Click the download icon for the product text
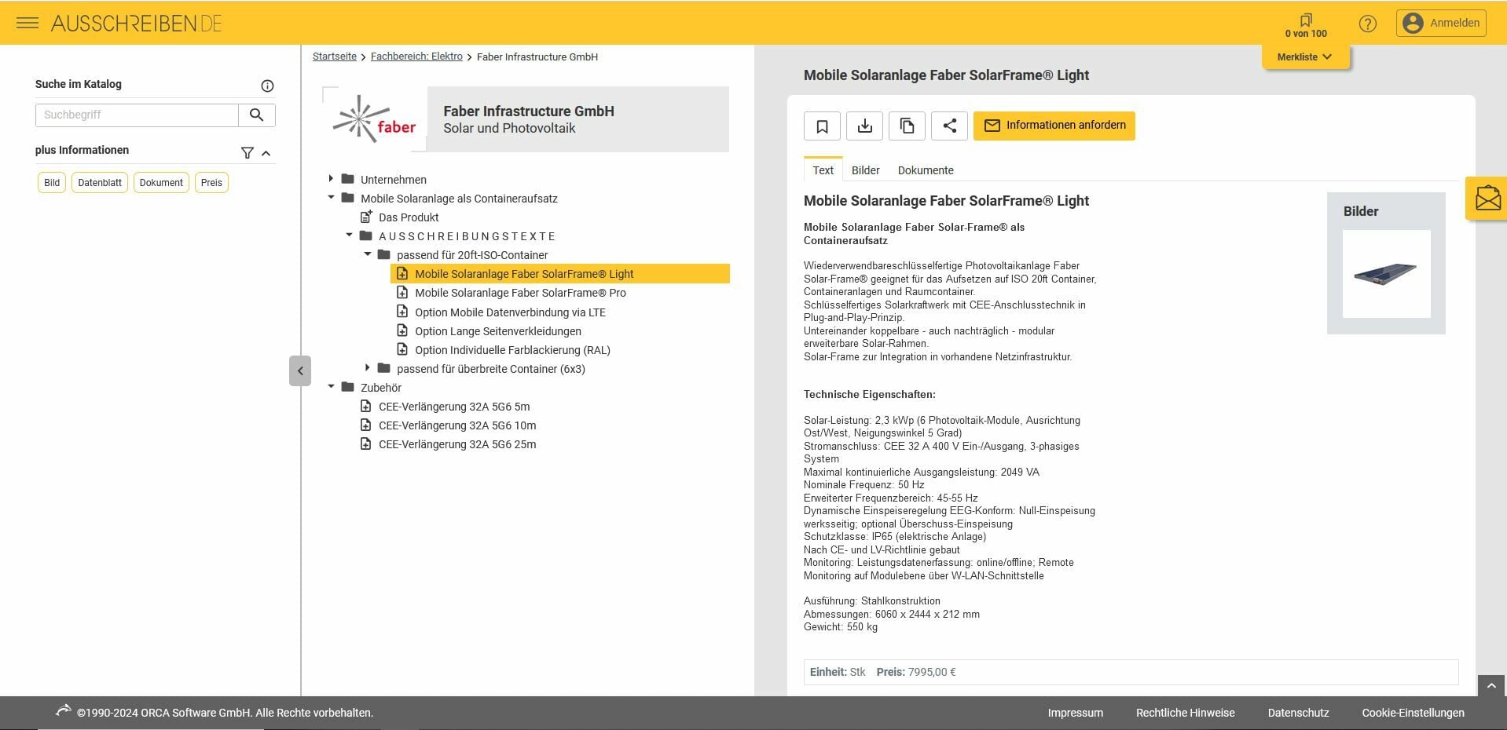Image resolution: width=1507 pixels, height=730 pixels. pyautogui.click(x=864, y=126)
